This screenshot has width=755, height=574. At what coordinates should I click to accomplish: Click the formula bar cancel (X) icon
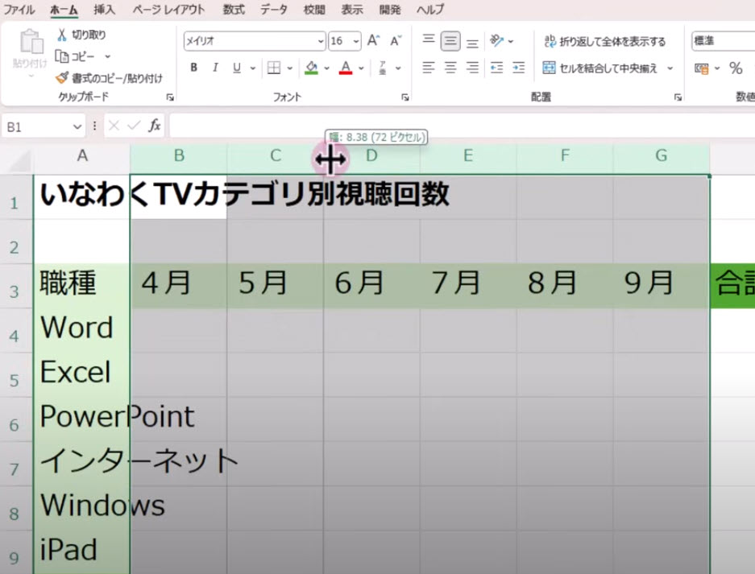point(114,126)
